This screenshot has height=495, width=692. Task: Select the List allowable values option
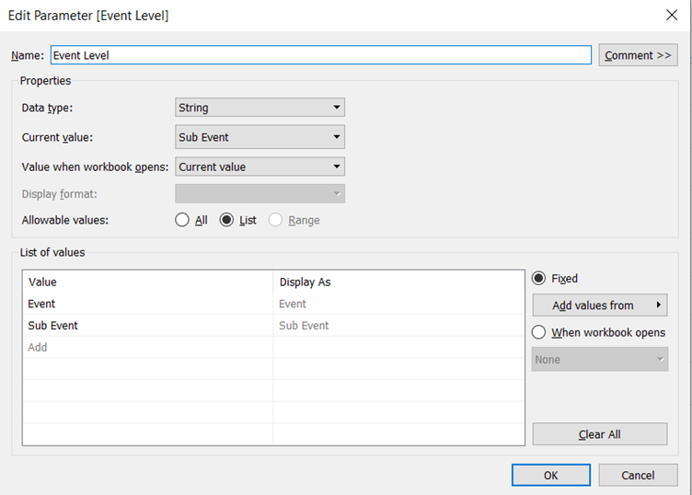click(227, 221)
